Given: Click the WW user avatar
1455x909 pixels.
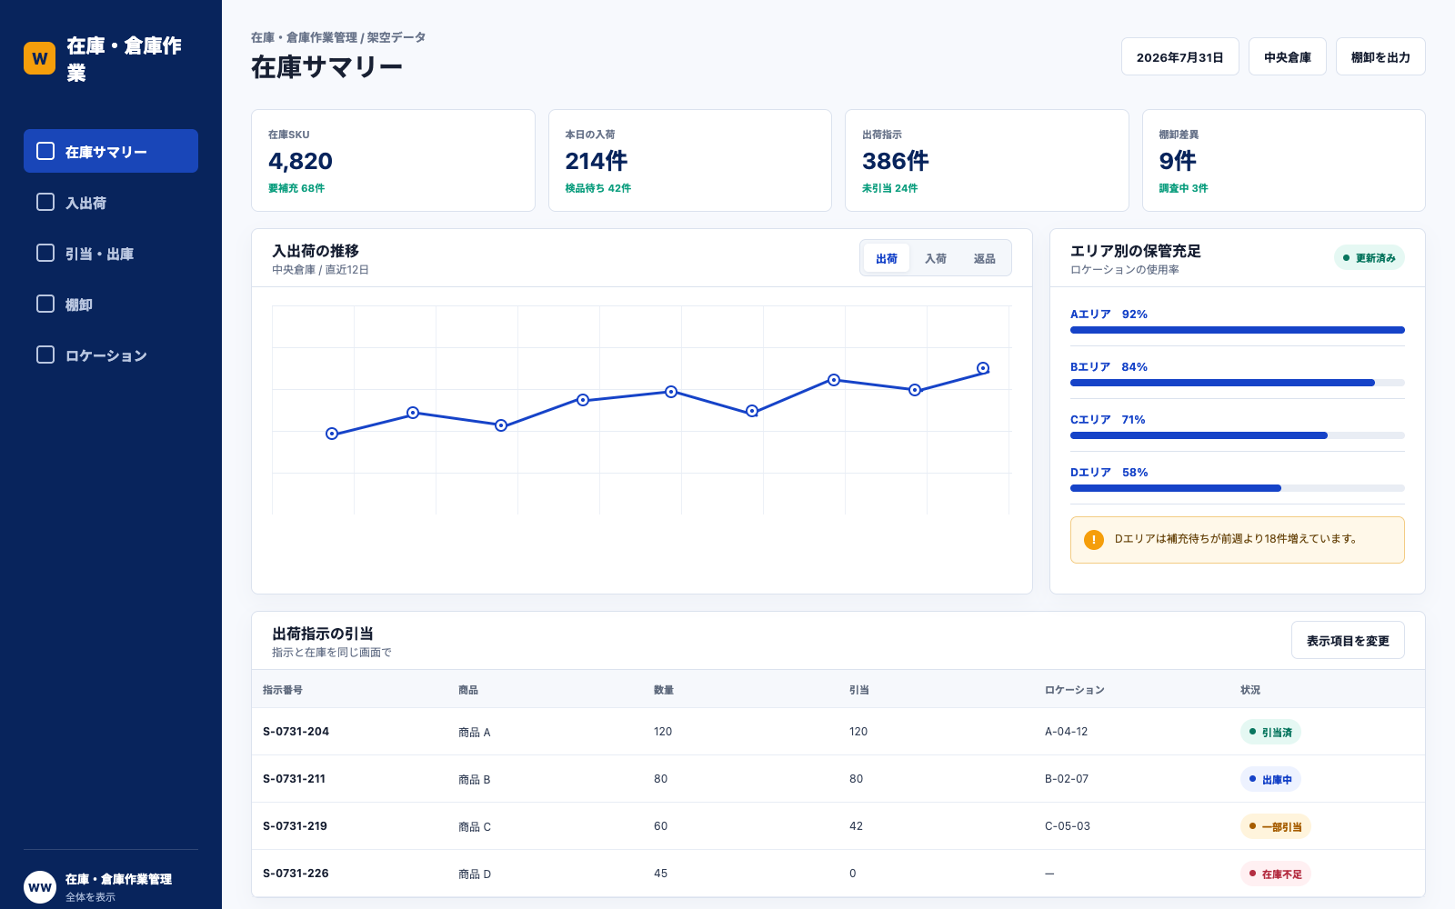Looking at the screenshot, I should tap(40, 887).
